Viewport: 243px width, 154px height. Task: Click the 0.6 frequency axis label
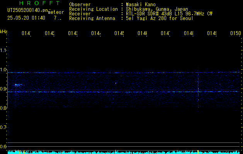(3, 146)
